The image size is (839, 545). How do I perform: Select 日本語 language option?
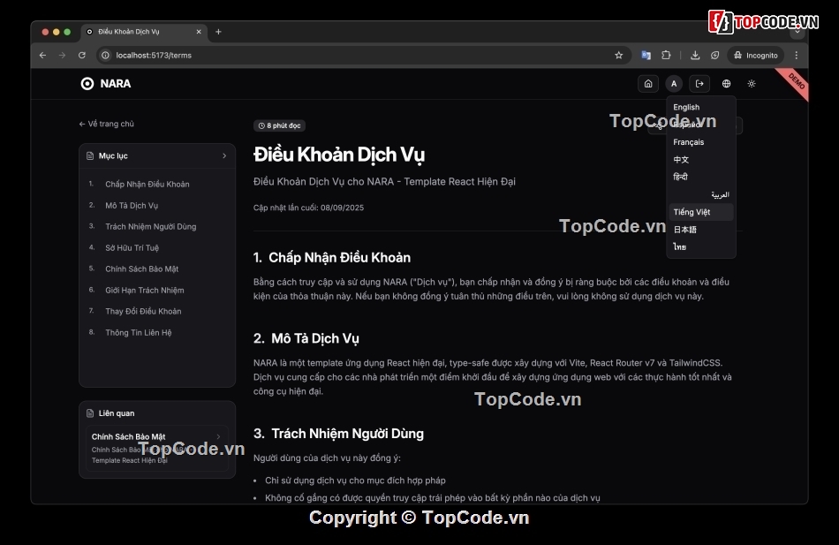tap(699, 229)
